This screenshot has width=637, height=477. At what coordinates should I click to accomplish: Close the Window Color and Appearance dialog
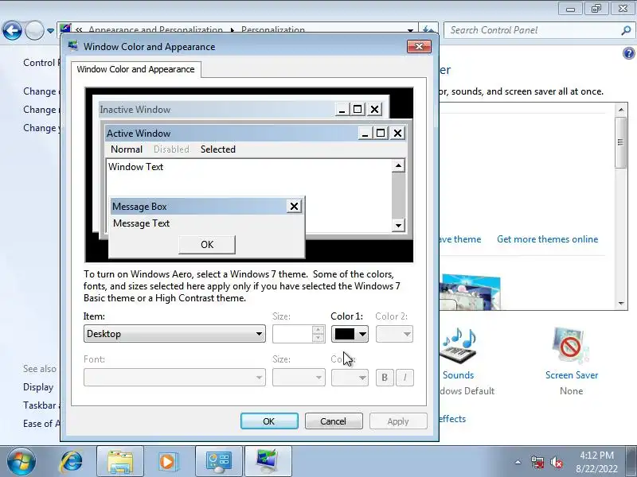click(x=419, y=47)
